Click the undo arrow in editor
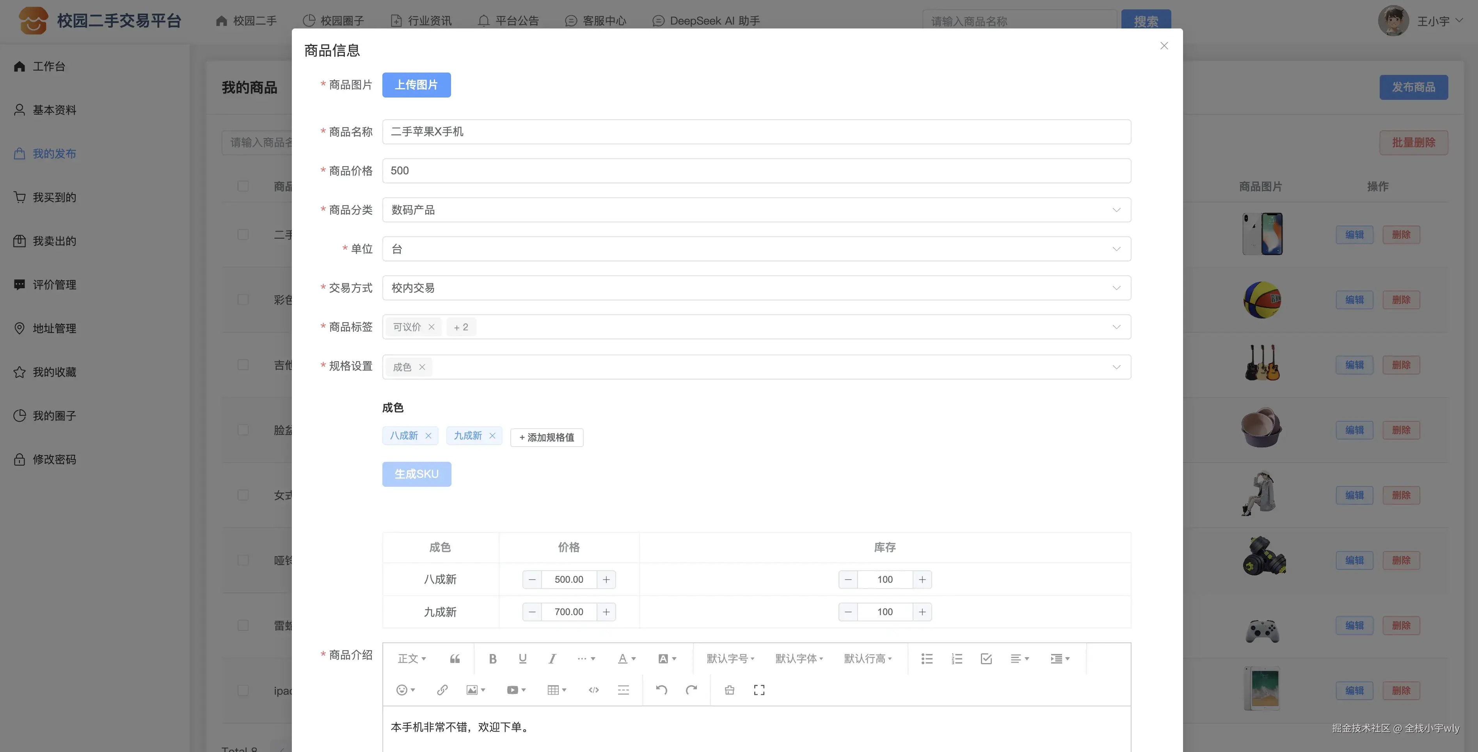The width and height of the screenshot is (1478, 752). click(661, 690)
